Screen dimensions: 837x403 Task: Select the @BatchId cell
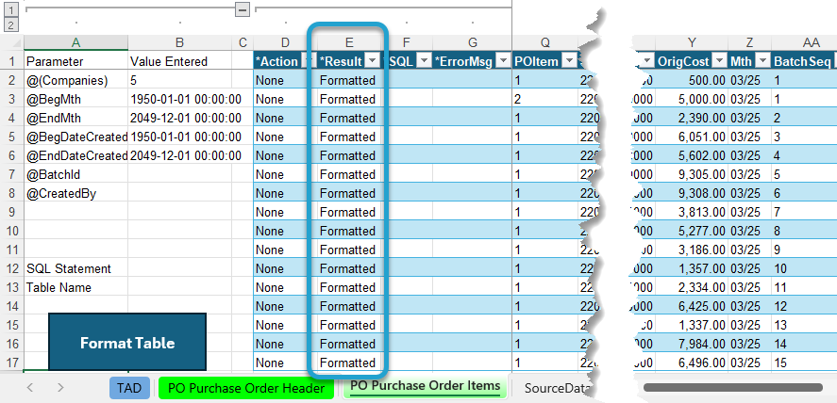click(x=75, y=174)
